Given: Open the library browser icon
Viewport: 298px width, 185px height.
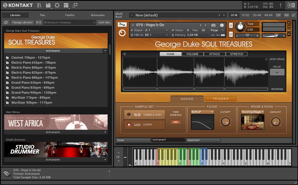Looking at the screenshot, I should pos(39,5).
